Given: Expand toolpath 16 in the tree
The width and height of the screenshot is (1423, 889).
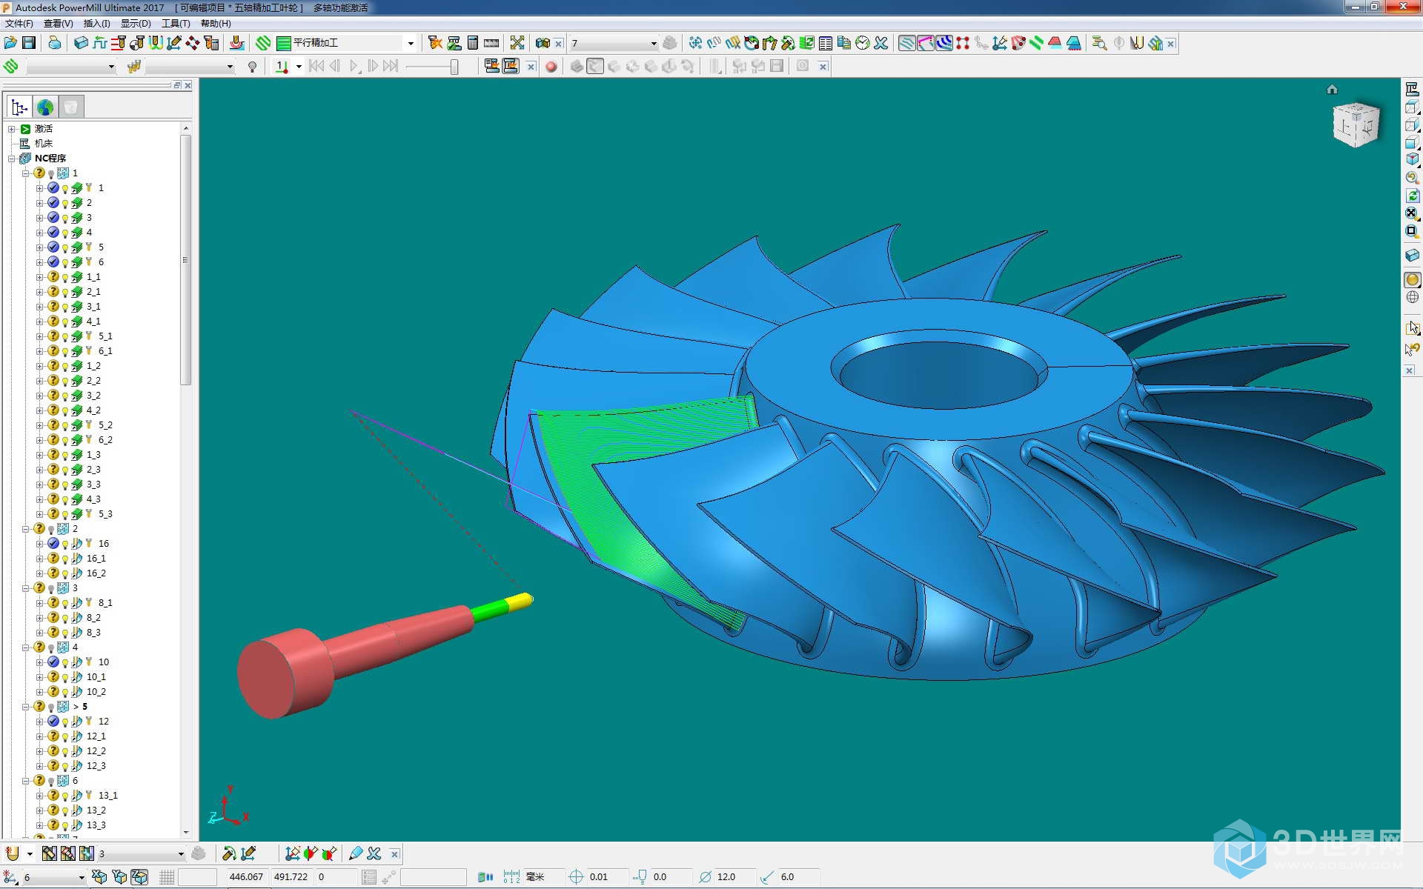Looking at the screenshot, I should pos(40,544).
